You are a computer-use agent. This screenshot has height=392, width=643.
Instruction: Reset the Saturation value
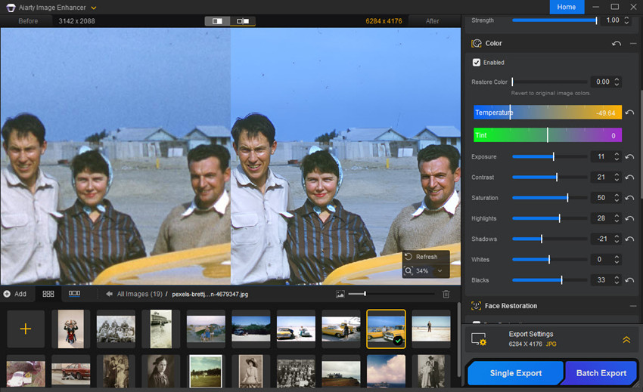pos(629,198)
